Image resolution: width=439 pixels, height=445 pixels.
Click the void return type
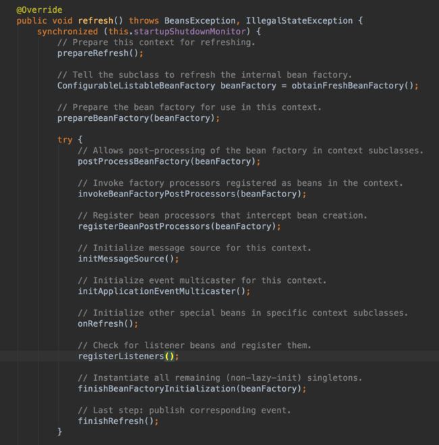point(62,21)
